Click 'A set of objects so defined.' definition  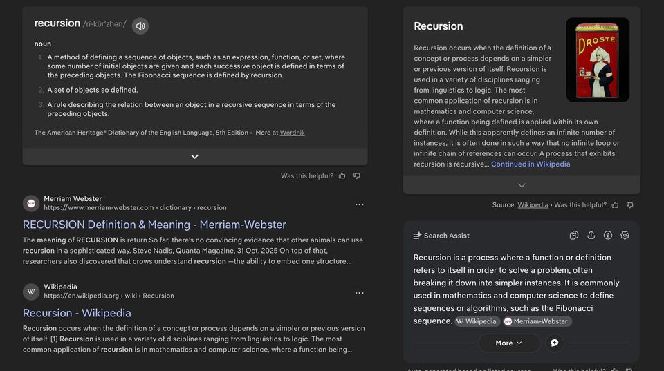[x=93, y=90]
